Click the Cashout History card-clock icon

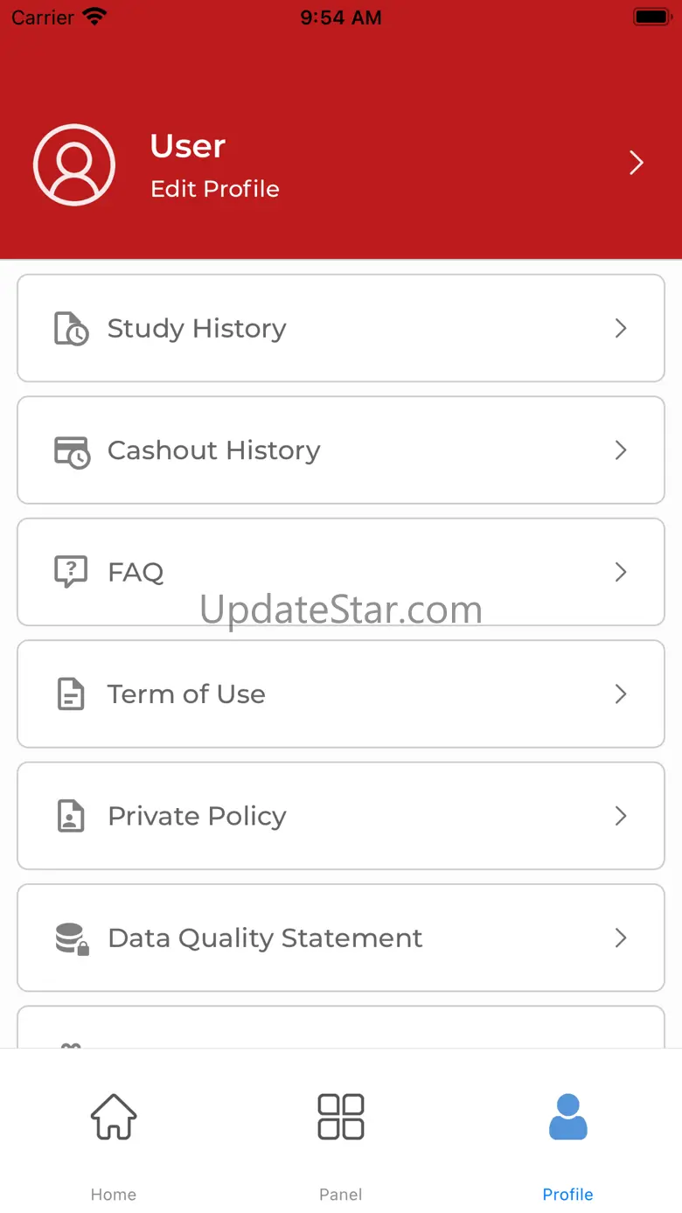(x=71, y=451)
